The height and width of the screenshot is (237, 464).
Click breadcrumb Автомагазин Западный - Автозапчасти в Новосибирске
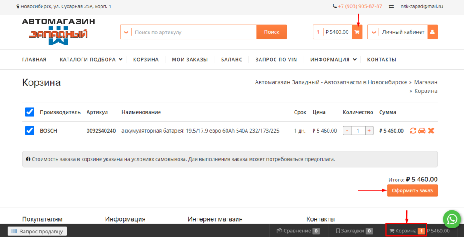(331, 82)
